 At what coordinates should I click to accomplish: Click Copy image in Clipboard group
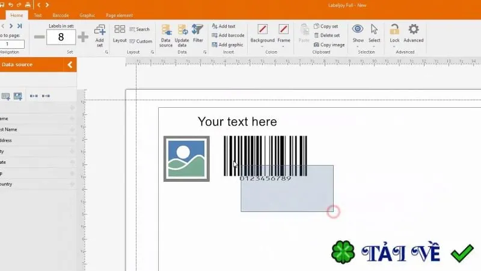329,45
